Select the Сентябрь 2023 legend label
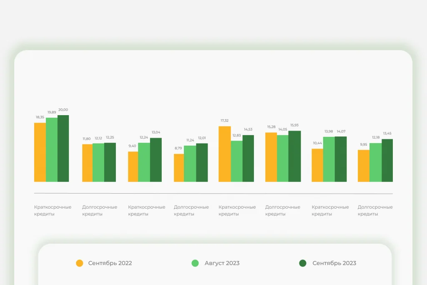Viewport: 427px width, 285px height. 334,263
